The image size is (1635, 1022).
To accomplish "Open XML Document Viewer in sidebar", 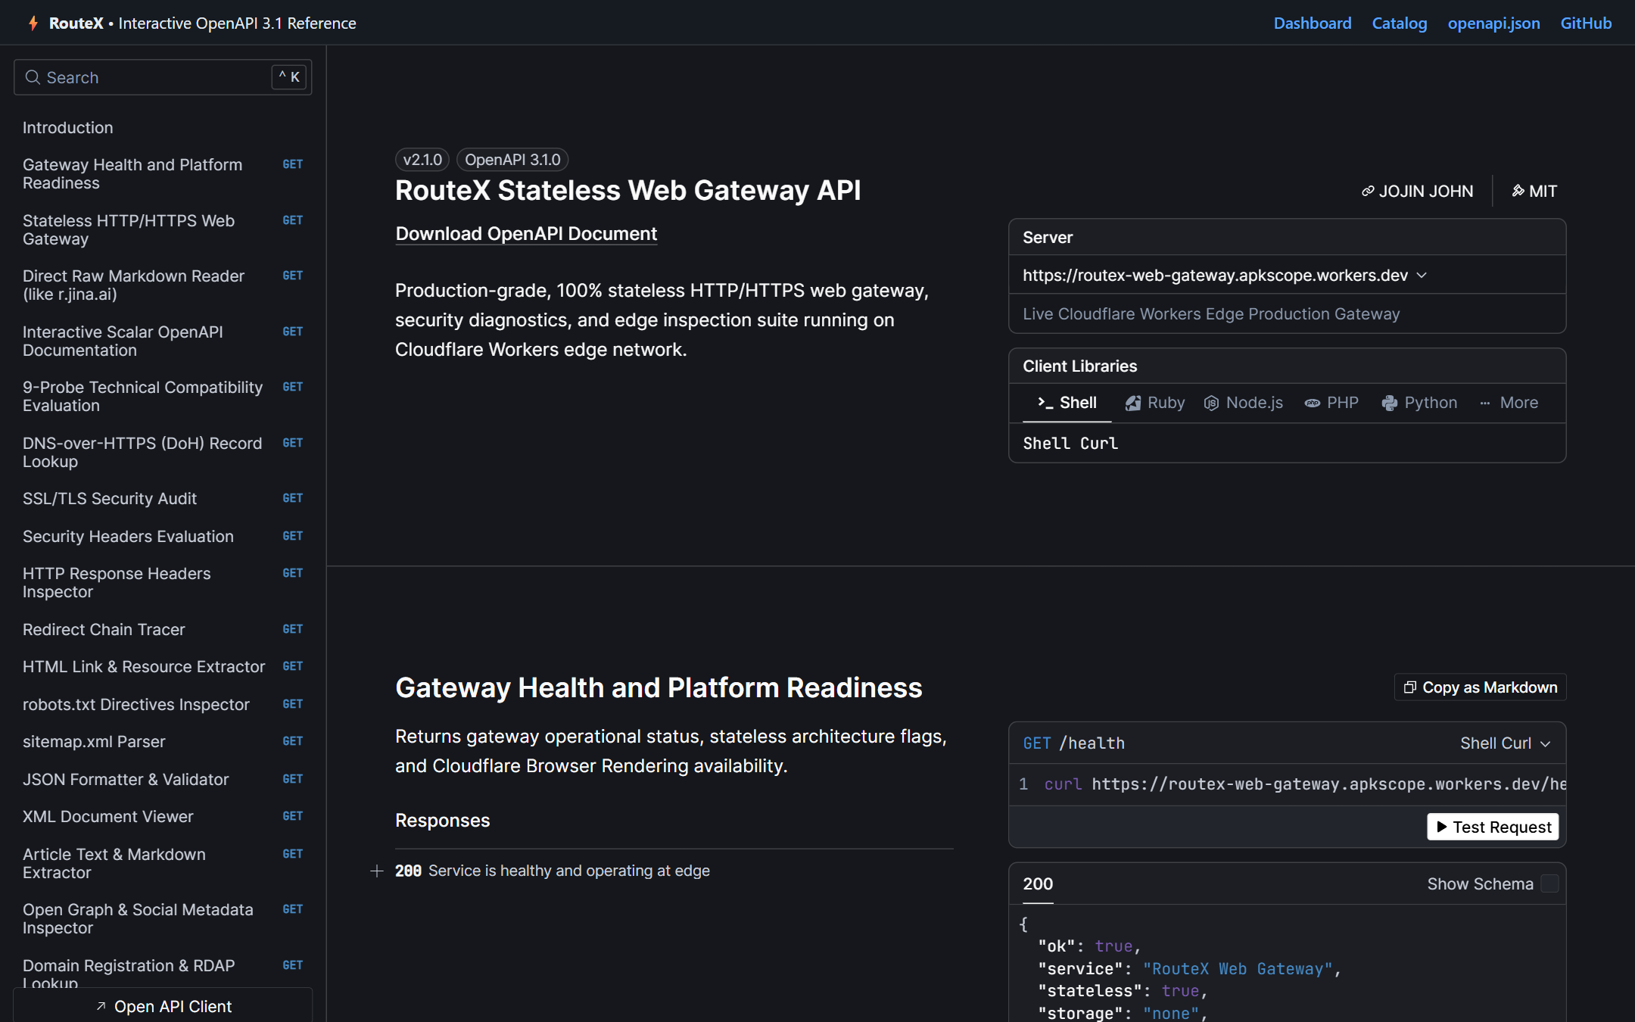I will 163,817.
